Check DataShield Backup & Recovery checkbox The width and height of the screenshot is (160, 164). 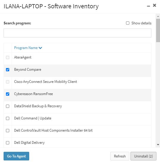7,106
